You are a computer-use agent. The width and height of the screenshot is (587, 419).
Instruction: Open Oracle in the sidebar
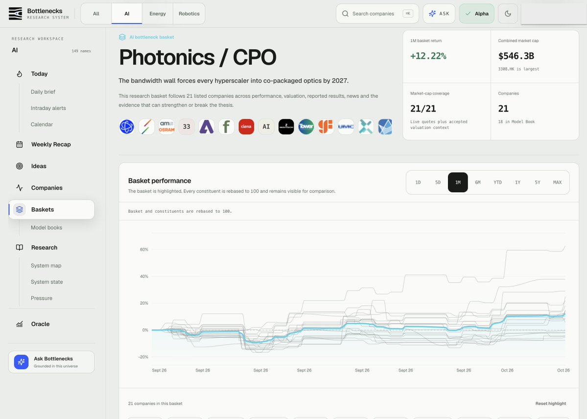[x=51, y=324]
